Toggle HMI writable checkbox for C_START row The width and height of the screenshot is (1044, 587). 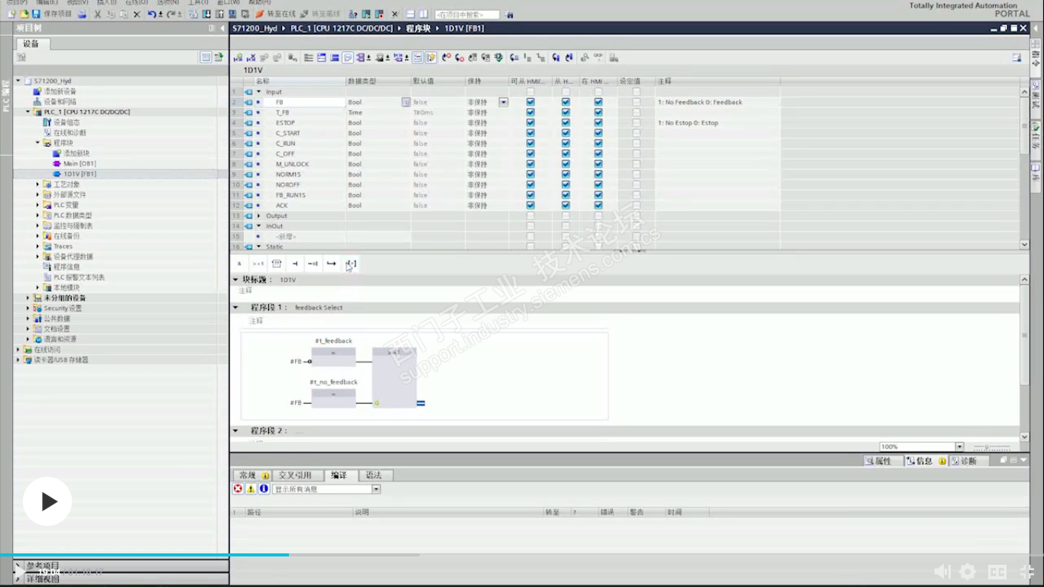[566, 133]
